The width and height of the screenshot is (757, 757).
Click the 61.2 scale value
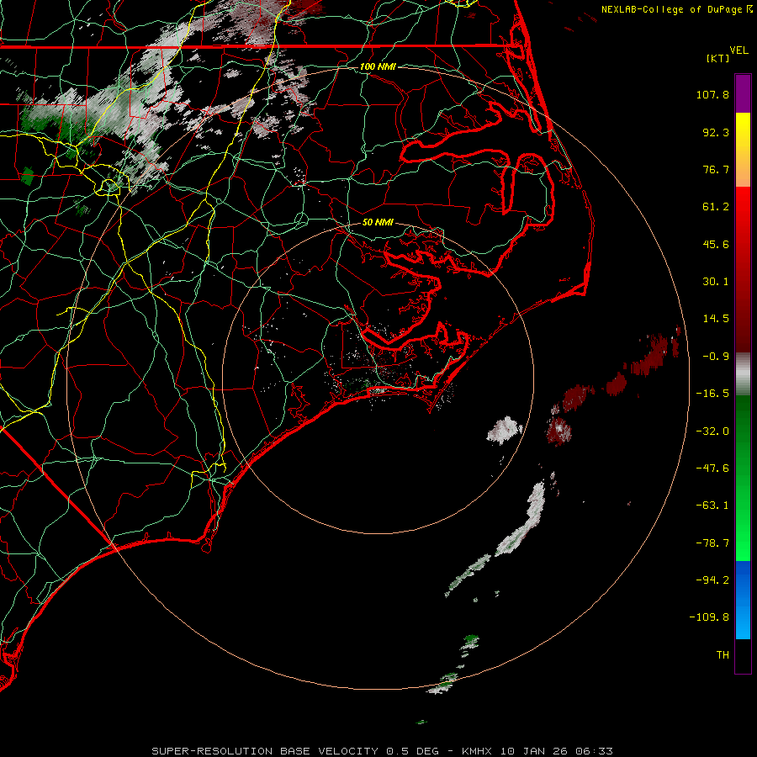[716, 207]
